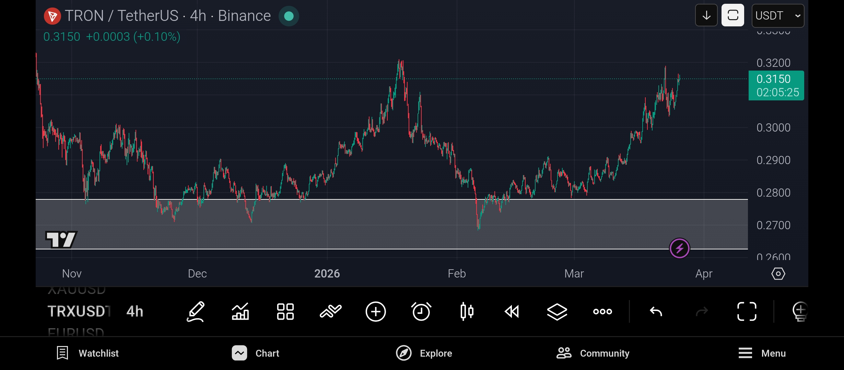
Task: Change chart type candlestick icon
Action: pyautogui.click(x=467, y=311)
